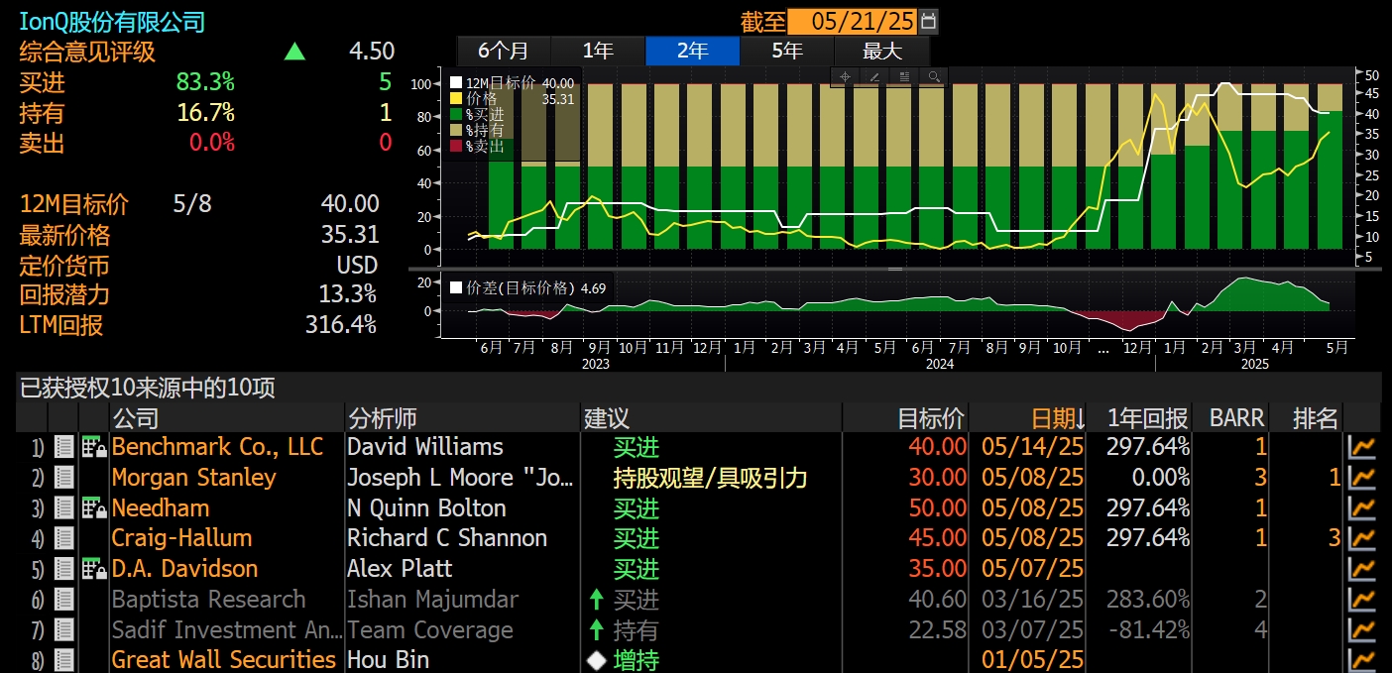Click the 50.00 target price cell
Screen dimensions: 1392x673
click(x=937, y=508)
